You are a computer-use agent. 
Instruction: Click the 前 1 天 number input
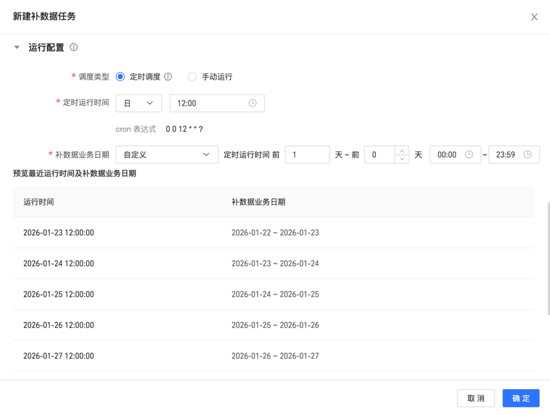[307, 155]
